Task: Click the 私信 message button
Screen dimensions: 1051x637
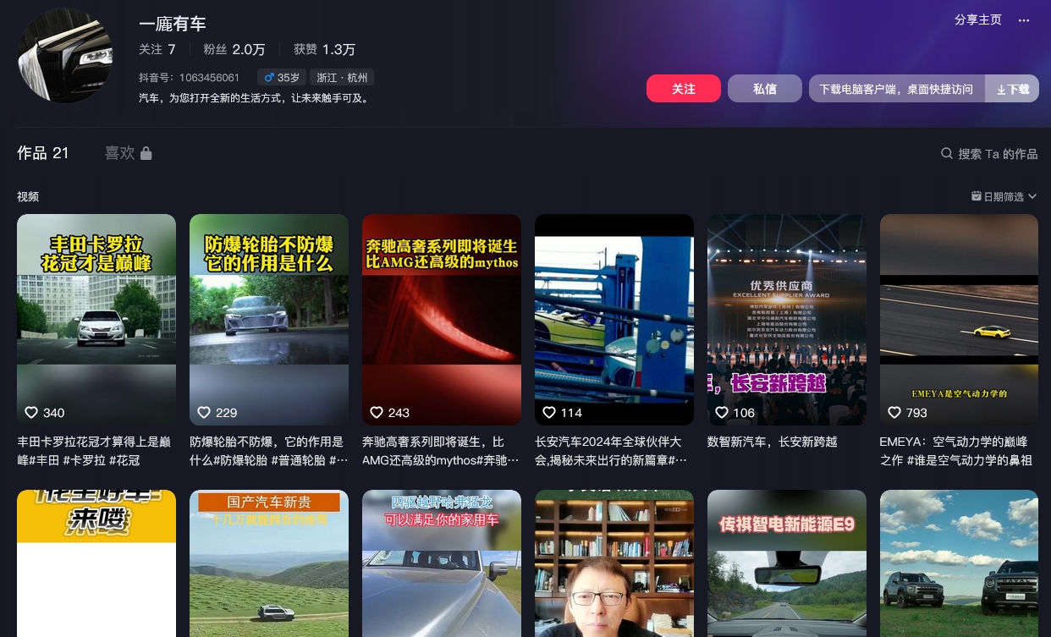Action: [765, 89]
